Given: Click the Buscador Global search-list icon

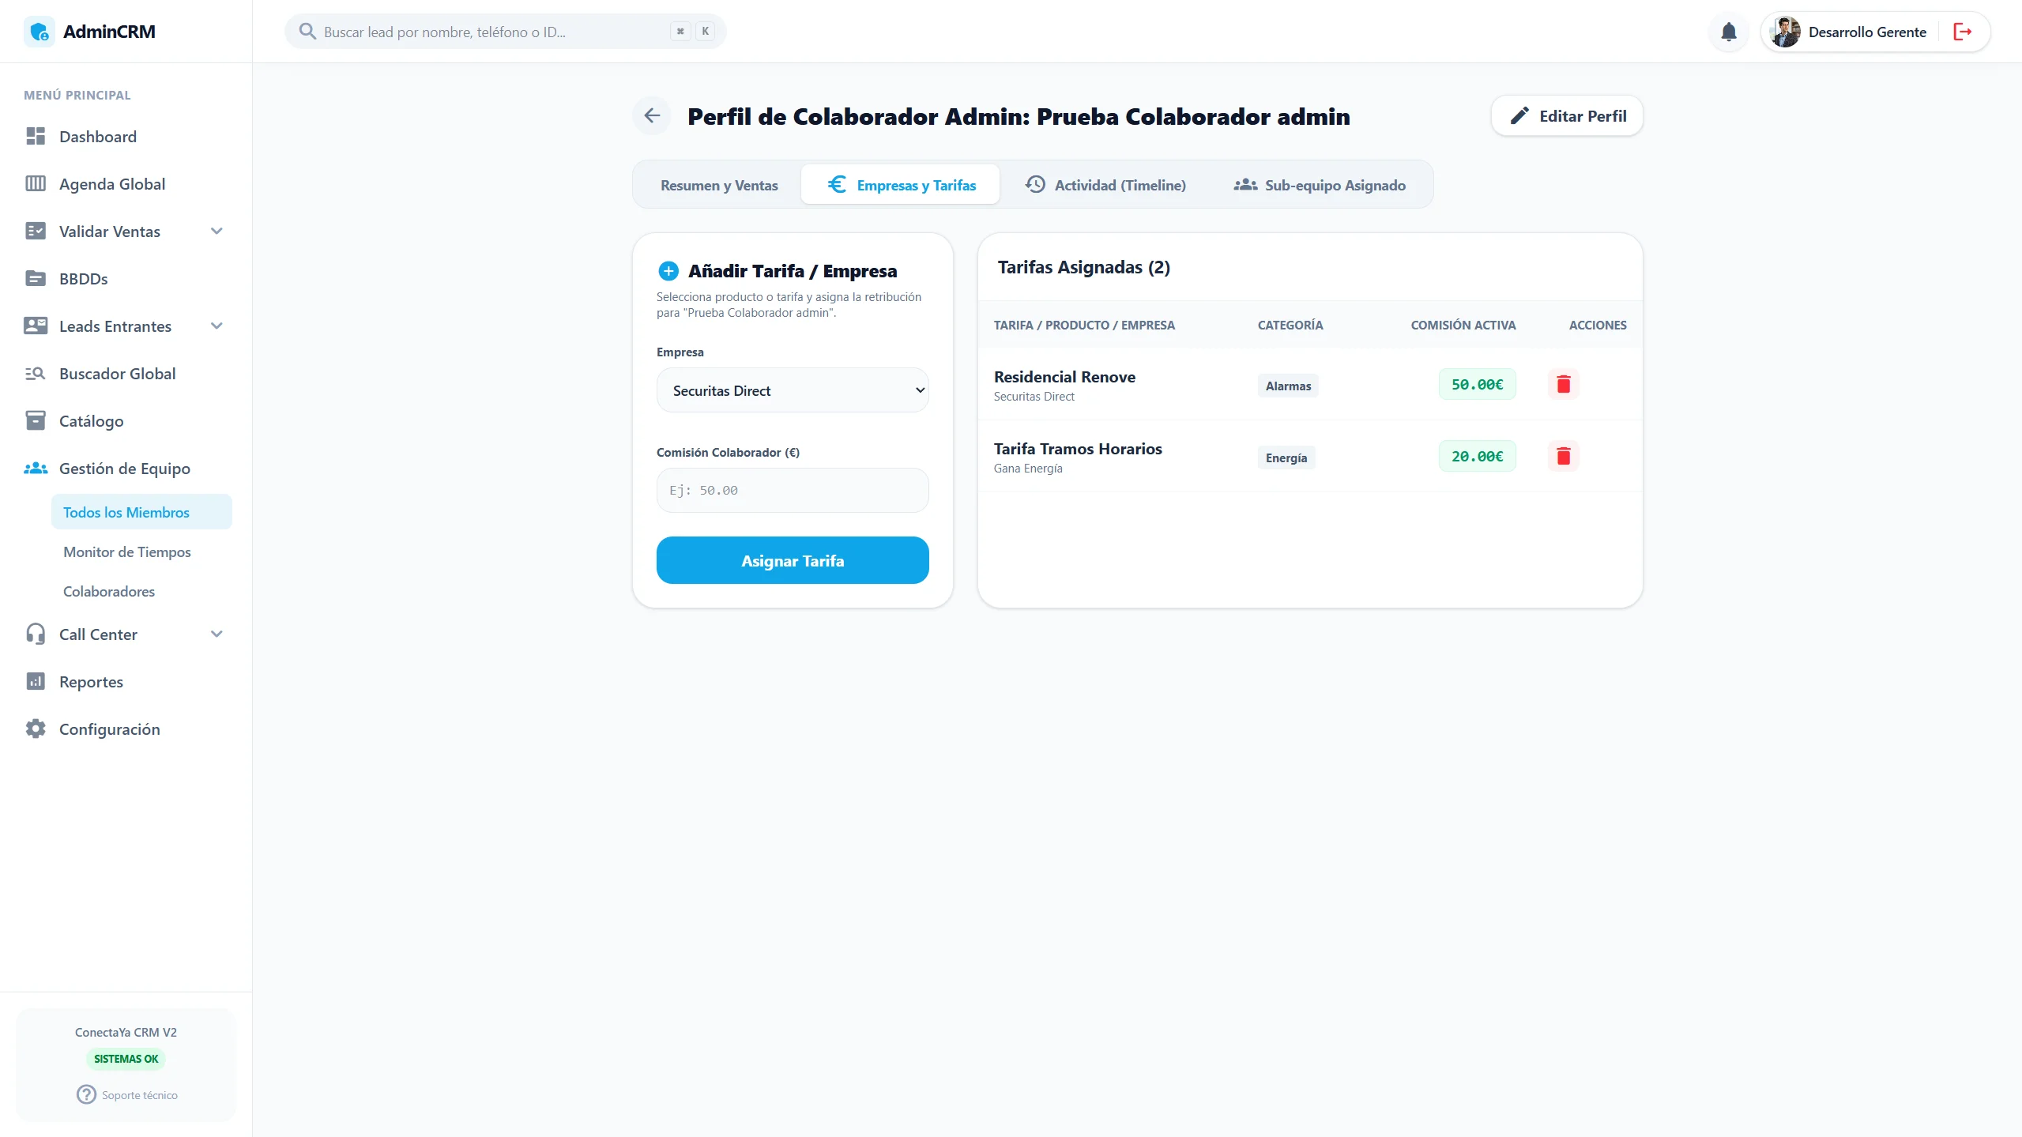Looking at the screenshot, I should tap(36, 373).
